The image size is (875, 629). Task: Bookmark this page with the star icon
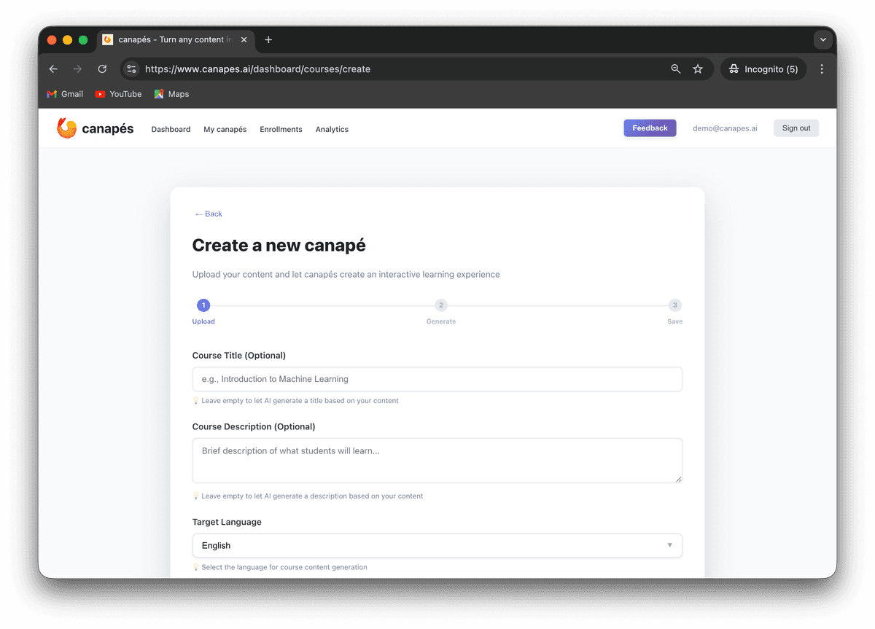click(698, 69)
